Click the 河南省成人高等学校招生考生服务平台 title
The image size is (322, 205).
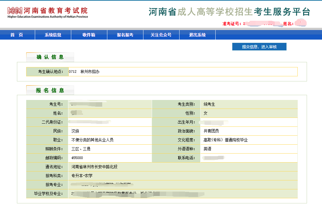[229, 12]
